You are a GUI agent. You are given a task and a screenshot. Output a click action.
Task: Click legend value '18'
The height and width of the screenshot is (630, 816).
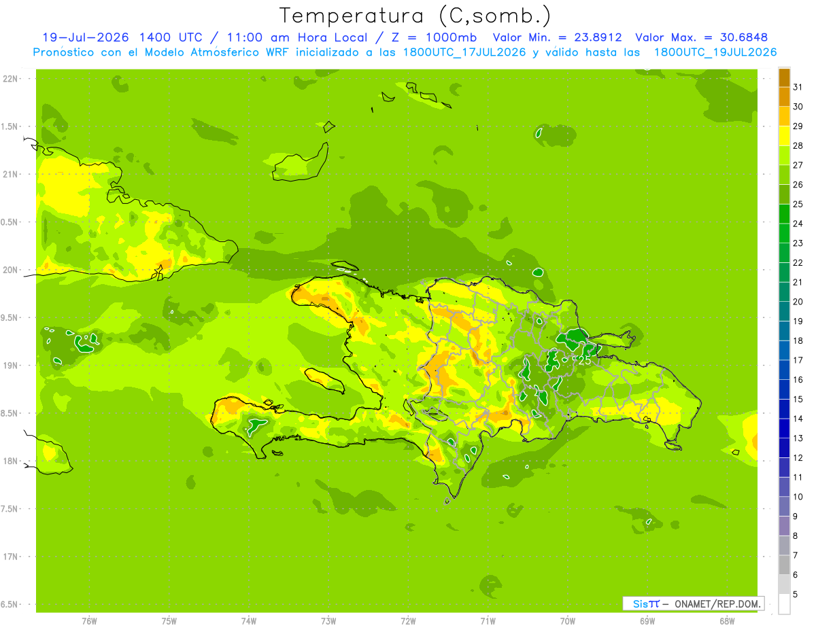point(799,340)
